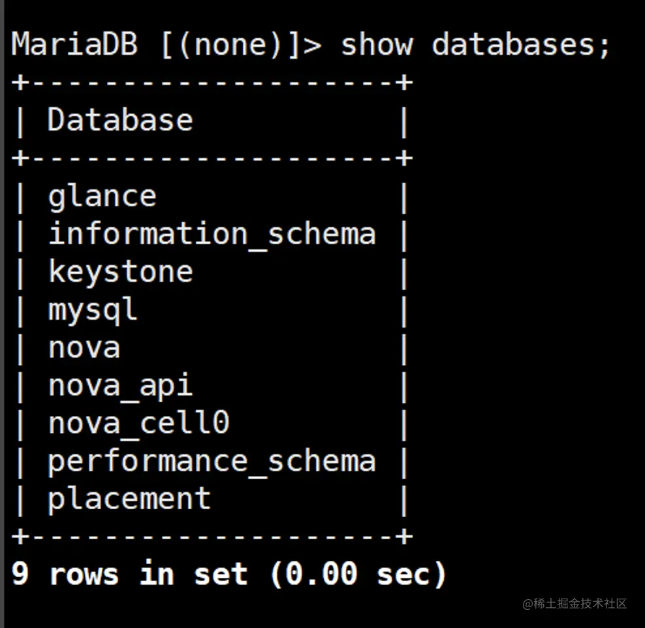Click the watermark text at bottom right
This screenshot has width=645, height=628.
574,603
